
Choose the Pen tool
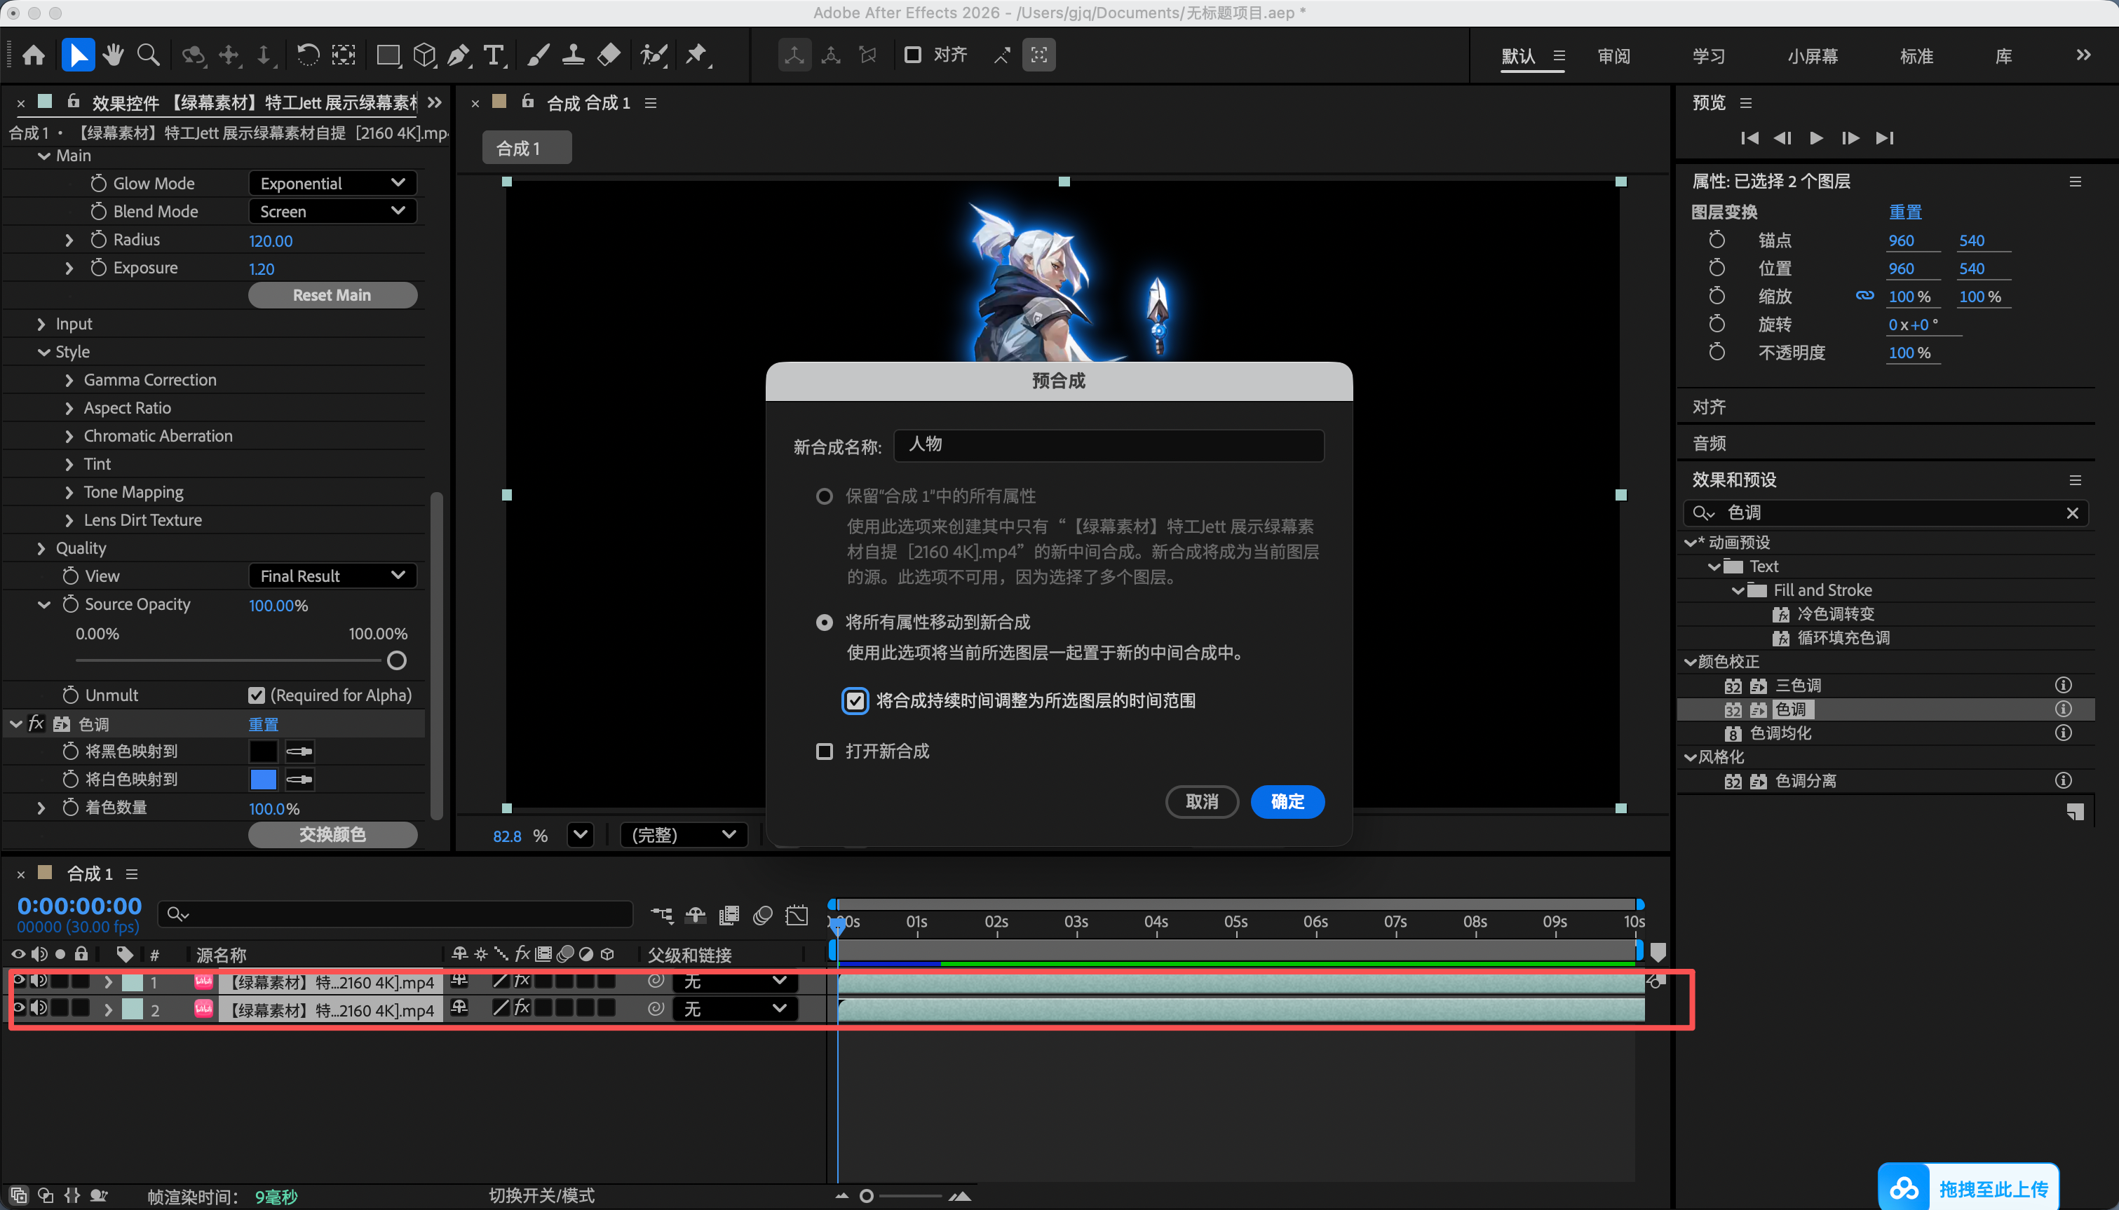coord(458,55)
